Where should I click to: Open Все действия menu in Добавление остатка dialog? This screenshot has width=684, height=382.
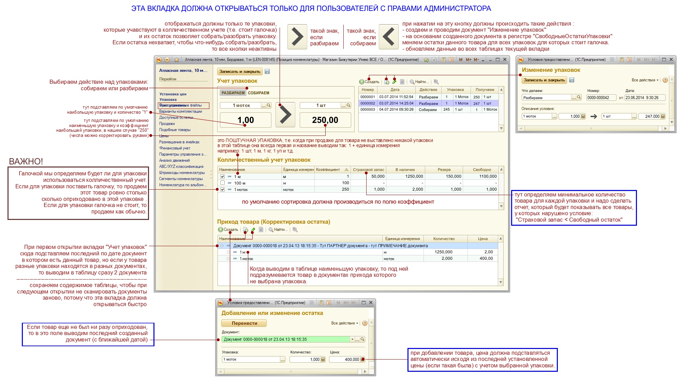tap(344, 323)
